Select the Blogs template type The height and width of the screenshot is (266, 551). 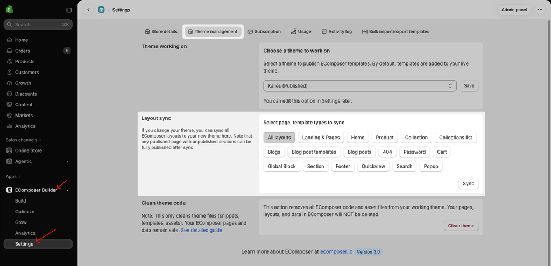click(274, 152)
